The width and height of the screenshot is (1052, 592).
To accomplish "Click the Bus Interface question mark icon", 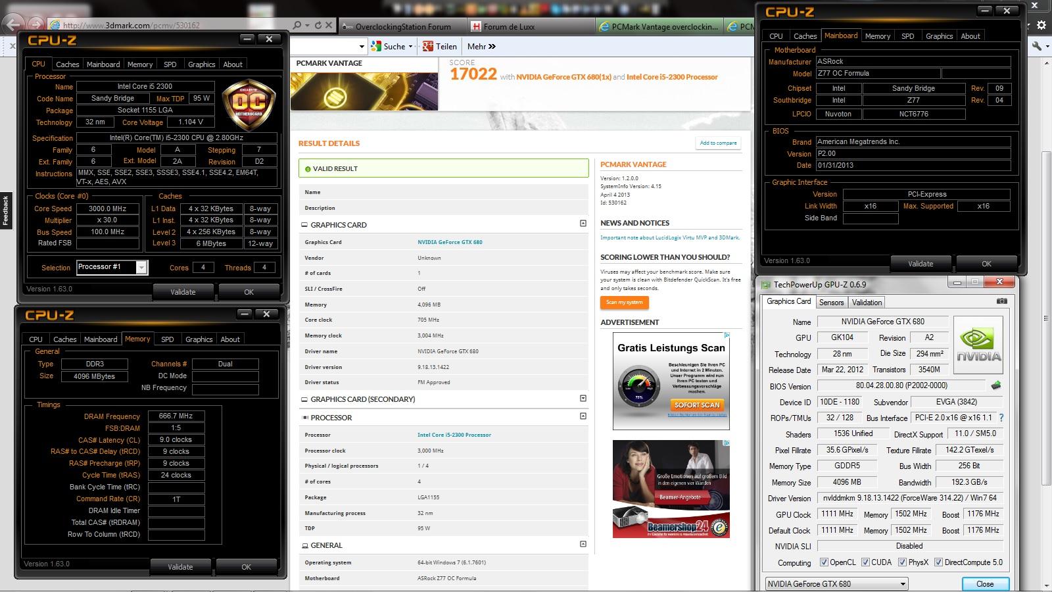I will pos(1001,418).
